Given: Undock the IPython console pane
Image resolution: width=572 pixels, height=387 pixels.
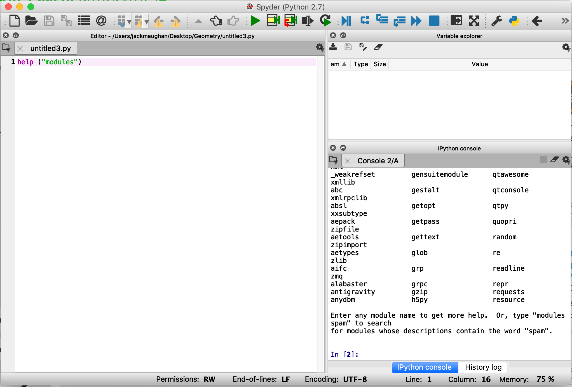Looking at the screenshot, I should [x=343, y=148].
